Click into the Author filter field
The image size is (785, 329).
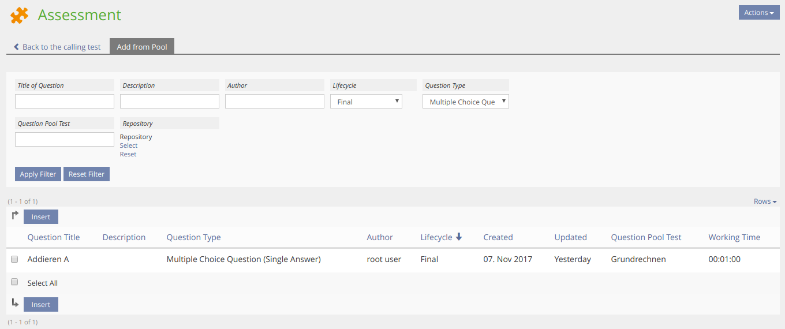point(275,102)
